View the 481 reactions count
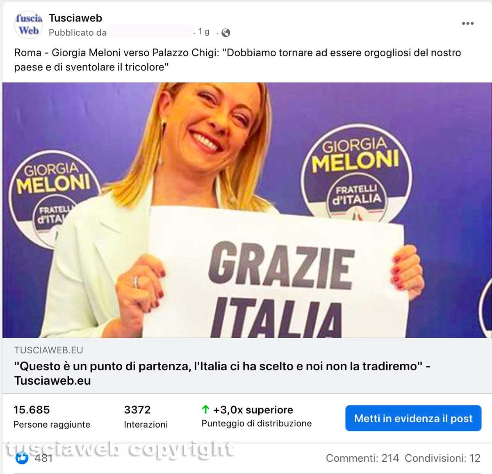492x474 pixels. (x=43, y=458)
